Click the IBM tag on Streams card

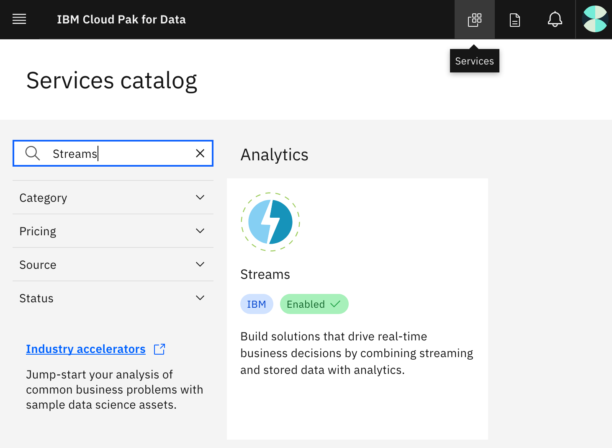pos(257,304)
